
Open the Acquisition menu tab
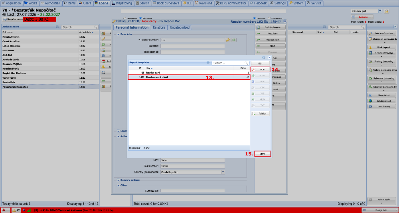(11, 3)
